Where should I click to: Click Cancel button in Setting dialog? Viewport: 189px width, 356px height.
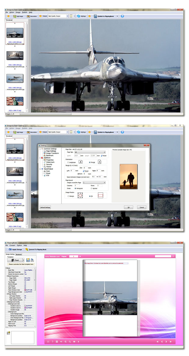(141, 207)
